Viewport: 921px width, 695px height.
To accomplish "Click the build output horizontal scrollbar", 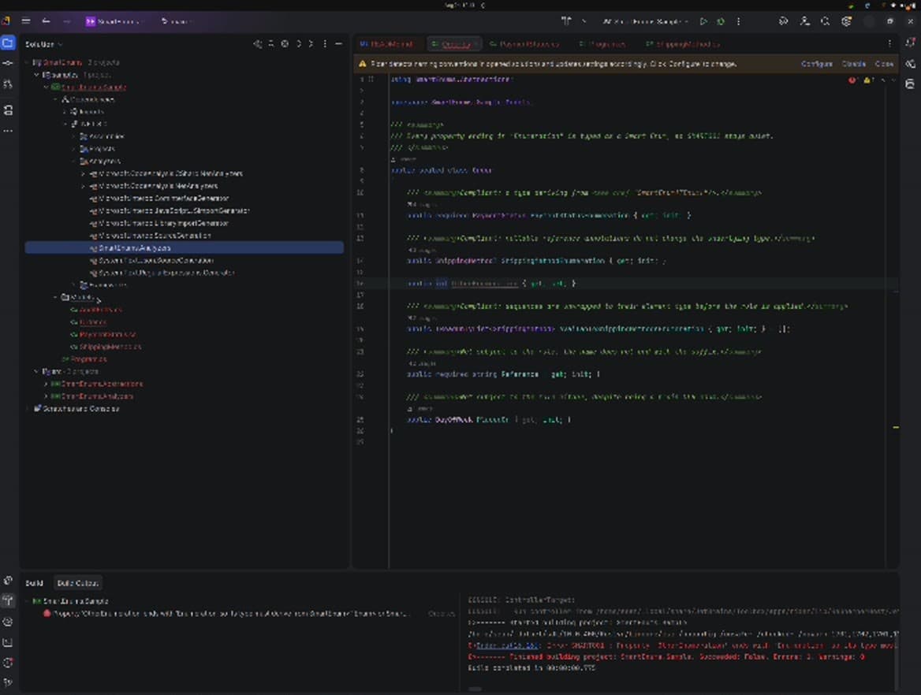I will 475,689.
